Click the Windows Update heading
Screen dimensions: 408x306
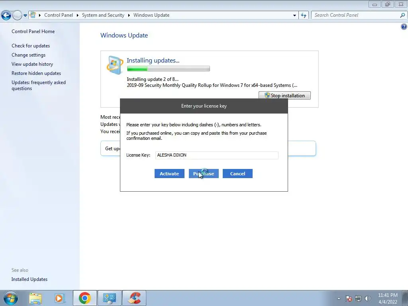(x=124, y=35)
